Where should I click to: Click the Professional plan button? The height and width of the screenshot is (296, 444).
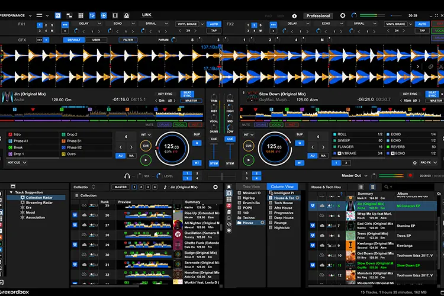pyautogui.click(x=318, y=16)
